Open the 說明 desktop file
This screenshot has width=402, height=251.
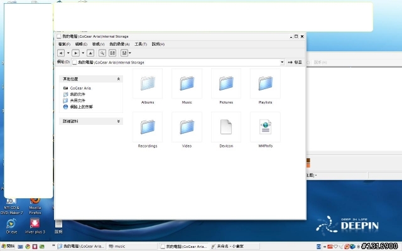(x=58, y=227)
